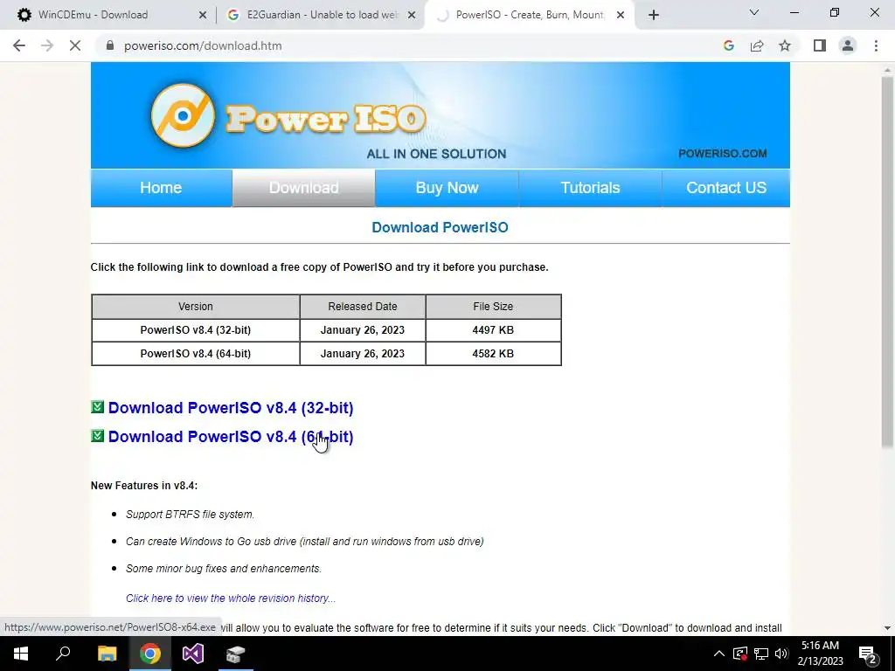
Task: Click the Download PowerISO v8.4 (64-bit) link
Action: click(x=231, y=437)
